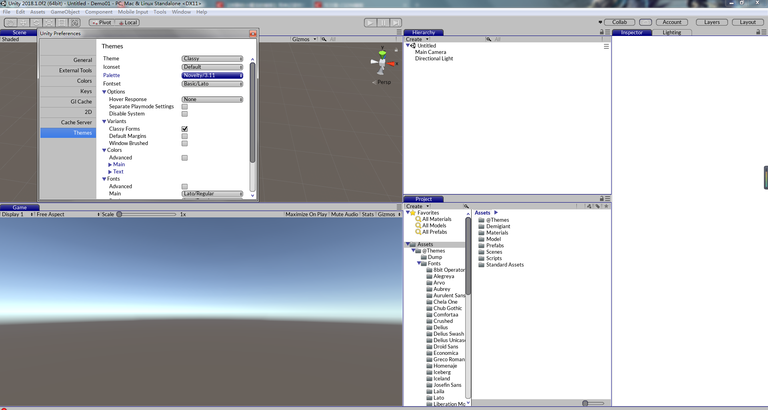Click the Favorites star icon in the Project panel

coord(606,206)
